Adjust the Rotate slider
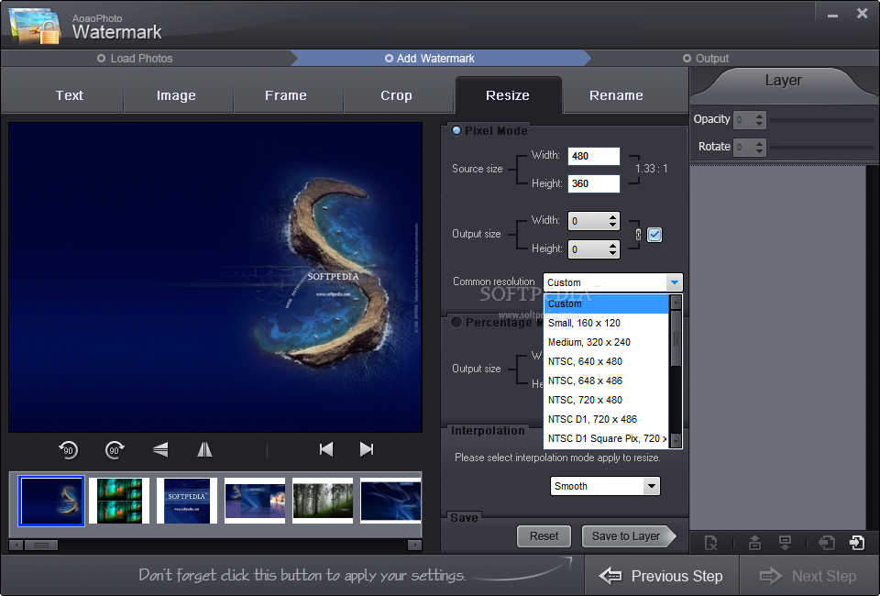Viewport: 880px width, 596px height. 823,147
